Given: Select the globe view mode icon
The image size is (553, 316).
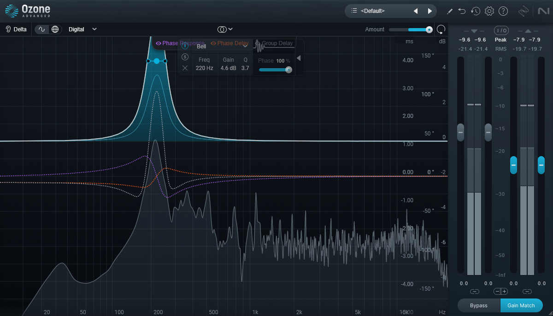Looking at the screenshot, I should pos(55,29).
